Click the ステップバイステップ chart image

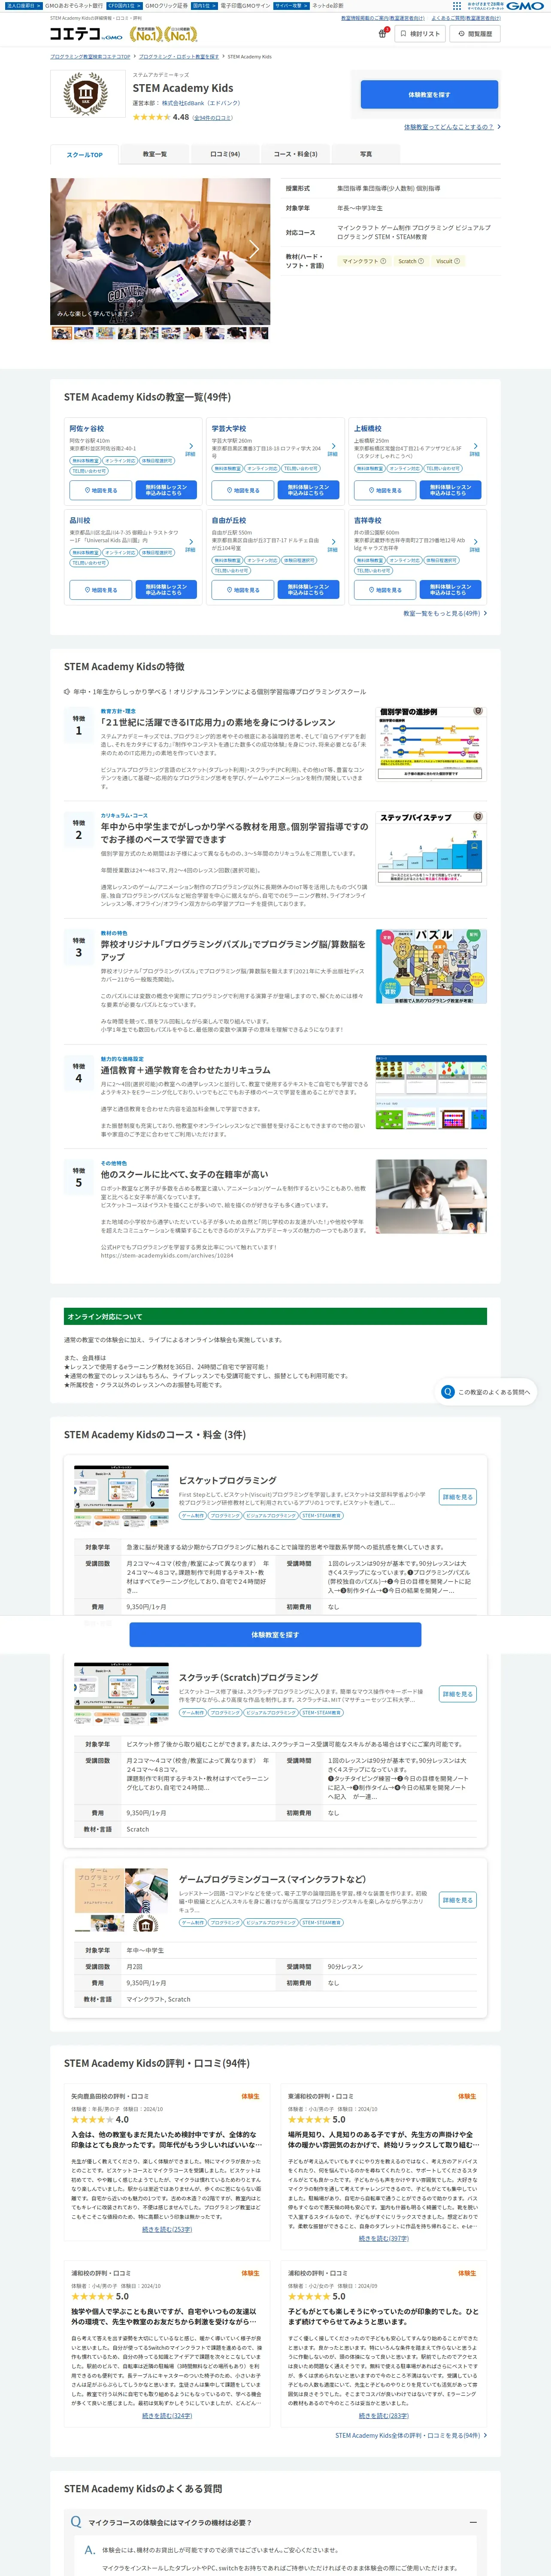pos(431,848)
